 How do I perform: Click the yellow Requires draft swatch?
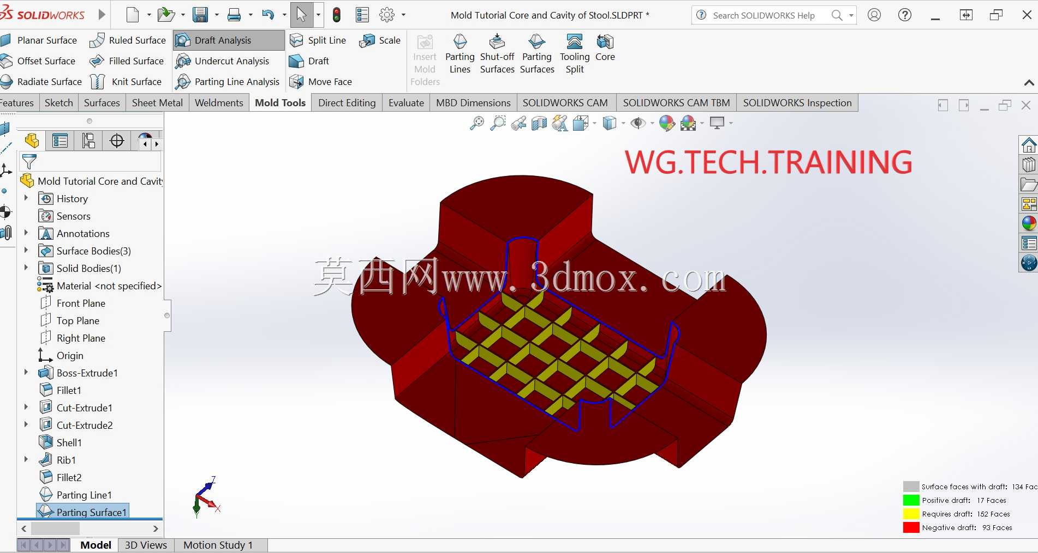click(x=911, y=514)
